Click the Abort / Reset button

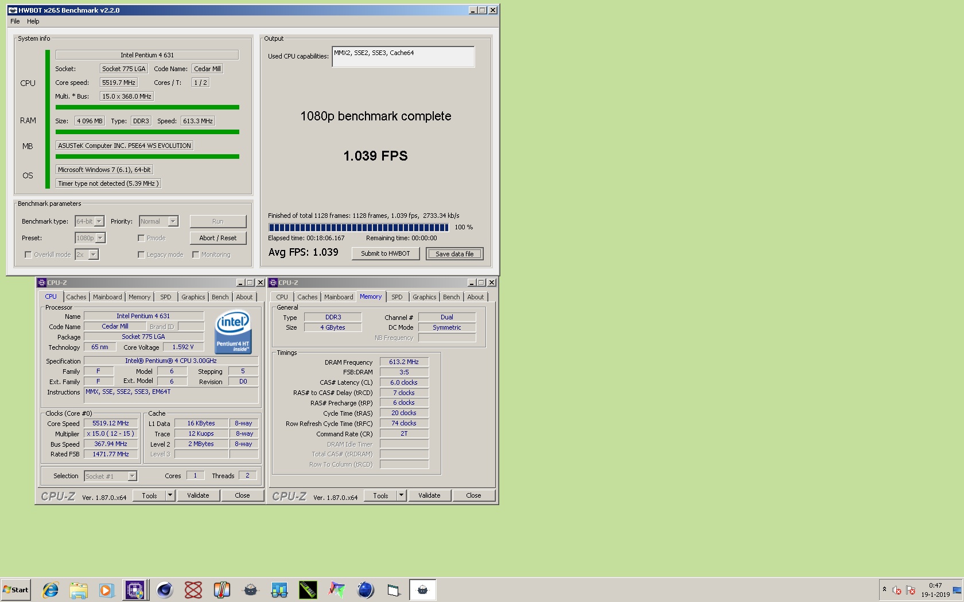coord(218,238)
